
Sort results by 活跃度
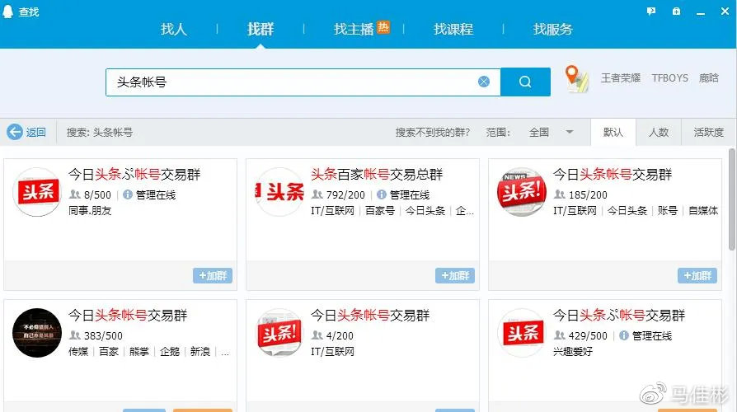coord(708,133)
